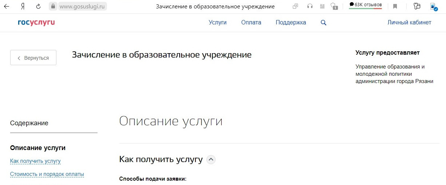Open the tab copy icon in address bar
The image size is (446, 185).
point(295,6)
